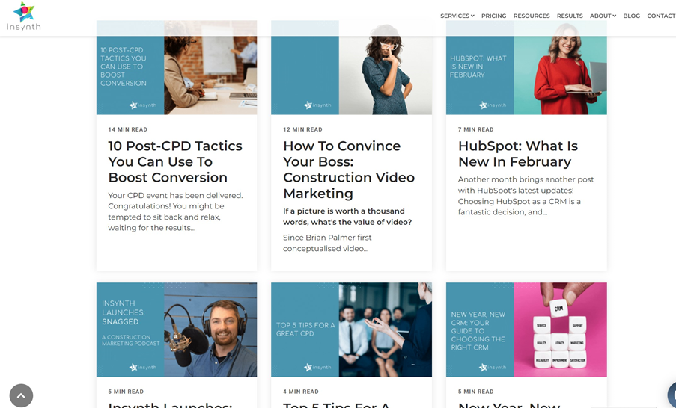Click 'If a picture is worth a thousand words' text
Screen dimensions: 676x408
click(347, 217)
